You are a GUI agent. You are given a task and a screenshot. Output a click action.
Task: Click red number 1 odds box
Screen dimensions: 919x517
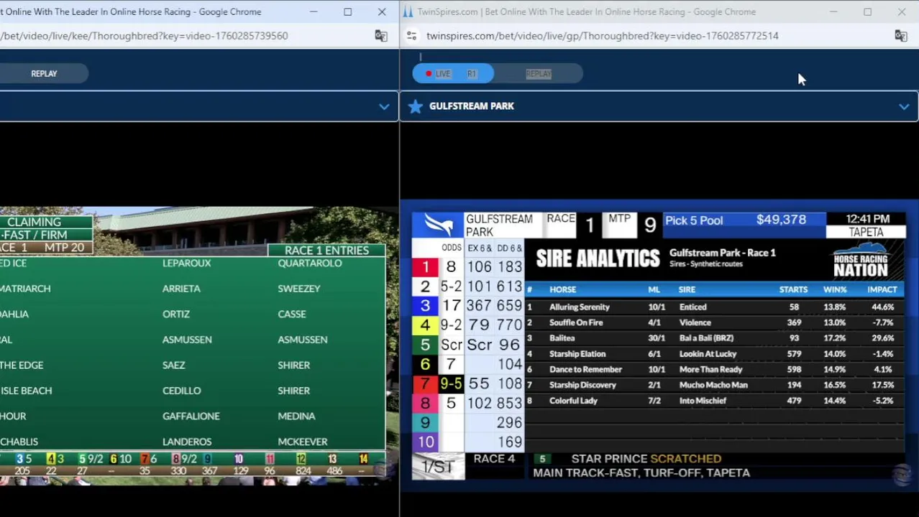(x=425, y=267)
